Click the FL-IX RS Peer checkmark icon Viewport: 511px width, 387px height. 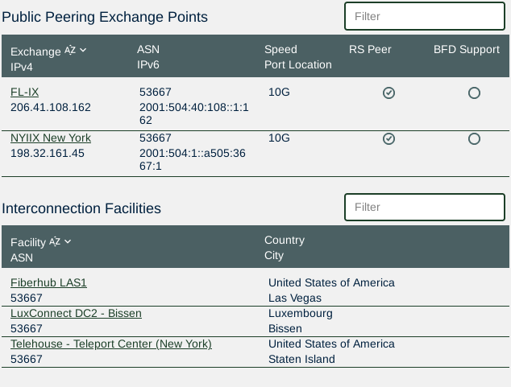click(x=388, y=93)
